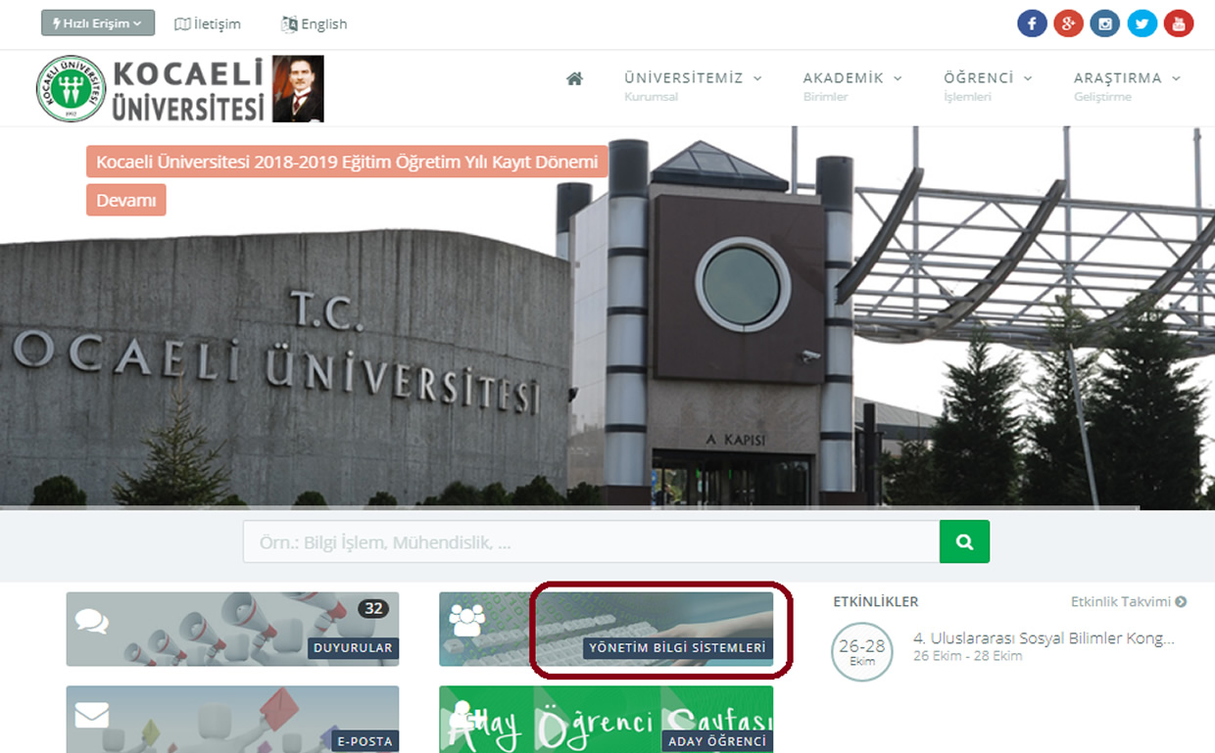
Task: Open the Twitter social icon
Action: click(1142, 23)
